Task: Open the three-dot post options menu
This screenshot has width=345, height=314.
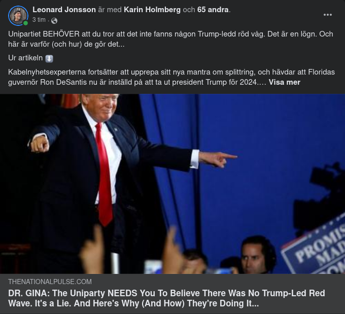Action: click(327, 15)
